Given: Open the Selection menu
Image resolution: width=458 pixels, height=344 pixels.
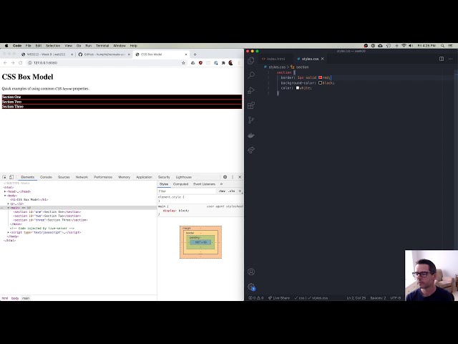Looking at the screenshot, I should pos(53,46).
